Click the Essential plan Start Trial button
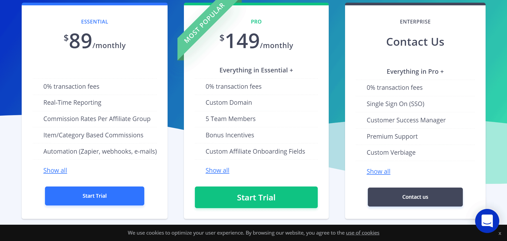The height and width of the screenshot is (241, 507). point(94,196)
